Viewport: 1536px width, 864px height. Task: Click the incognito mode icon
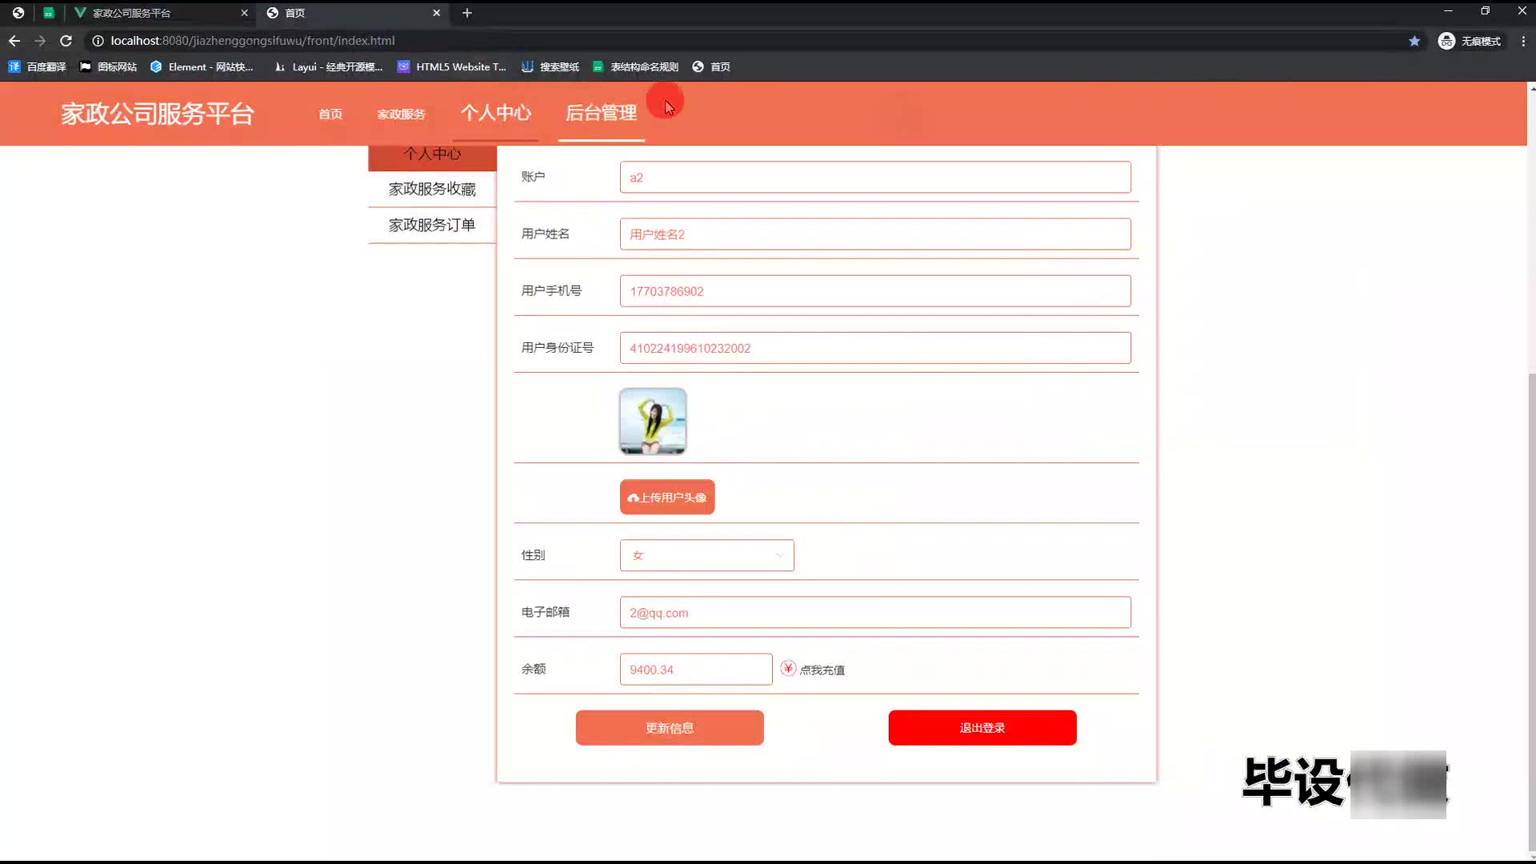[1446, 41]
